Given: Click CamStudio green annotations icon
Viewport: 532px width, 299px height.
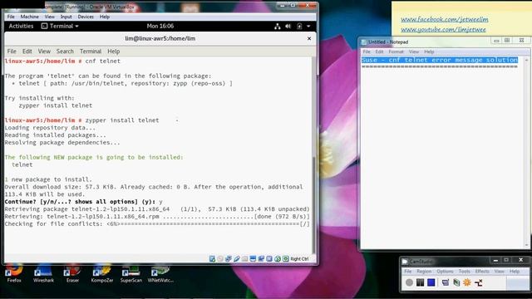Looking at the screenshot, I should [456, 282].
